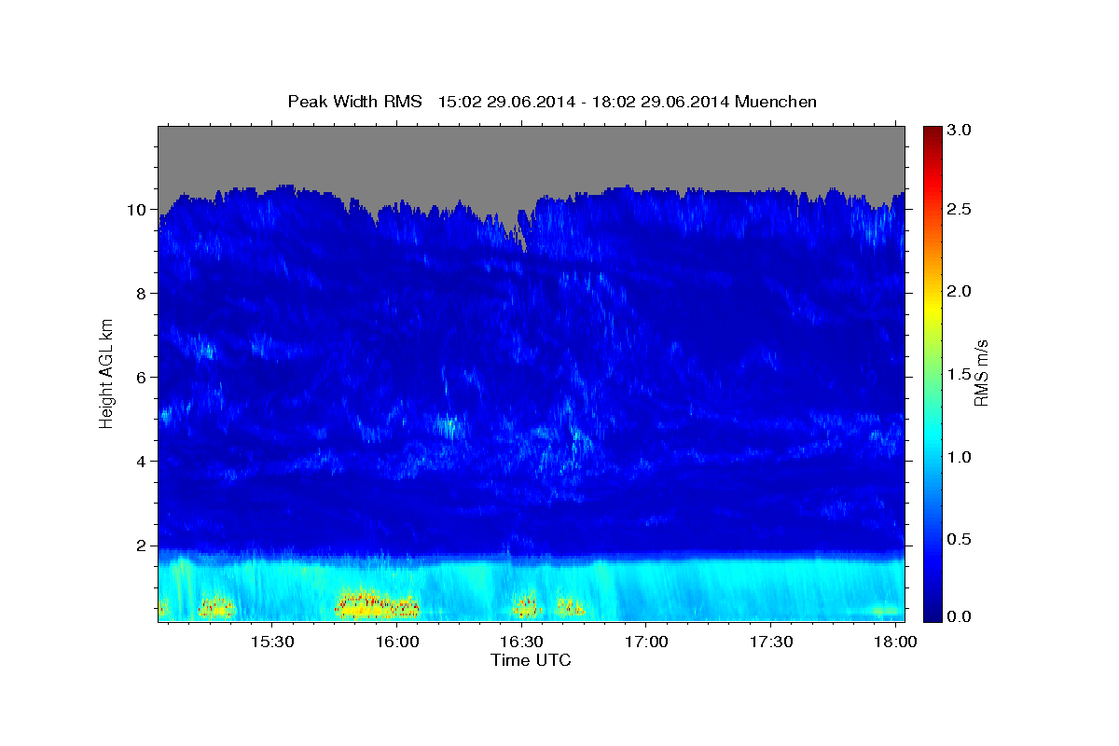The image size is (1119, 746).
Task: Click the 16:30 time tick label
Action: 521,642
